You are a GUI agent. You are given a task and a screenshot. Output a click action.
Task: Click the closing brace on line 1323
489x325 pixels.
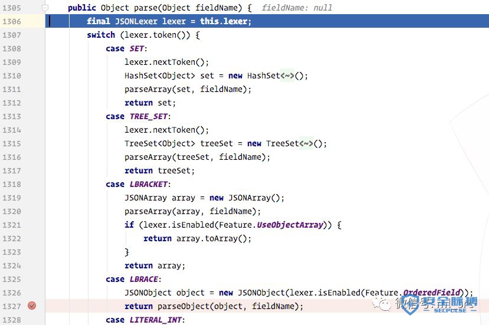coord(127,252)
